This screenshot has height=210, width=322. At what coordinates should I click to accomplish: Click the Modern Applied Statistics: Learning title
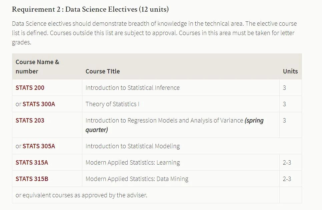coord(133,163)
